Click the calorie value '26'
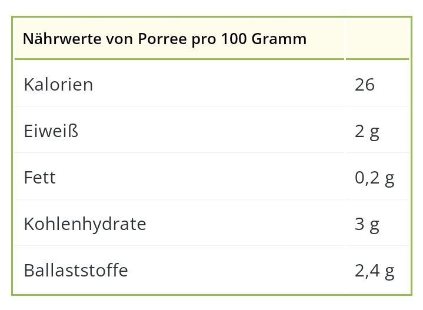The width and height of the screenshot is (423, 310). click(x=364, y=85)
